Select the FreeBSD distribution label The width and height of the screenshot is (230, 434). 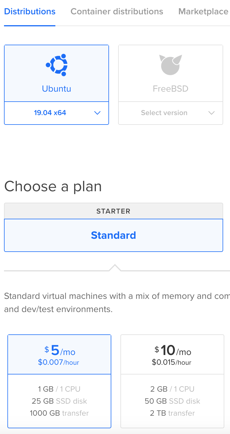(171, 89)
